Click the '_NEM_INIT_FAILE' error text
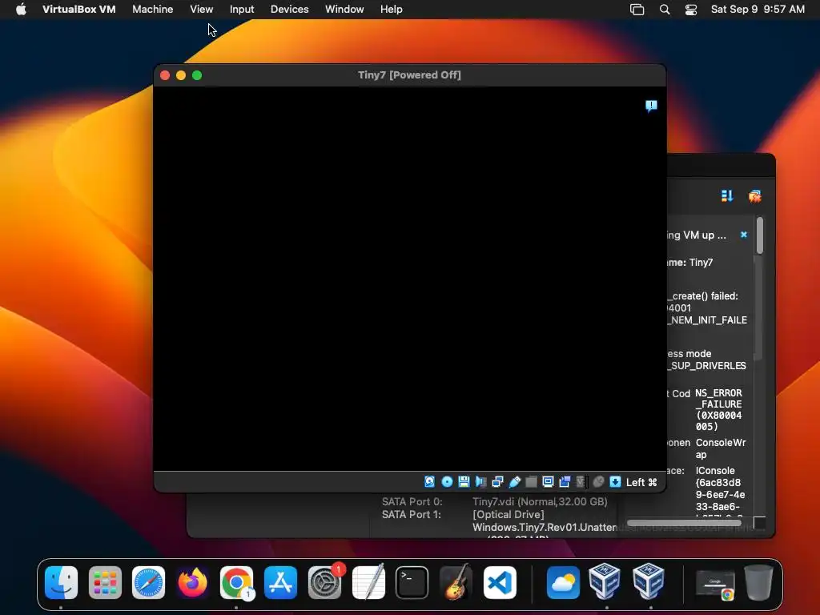This screenshot has height=615, width=820. (708, 320)
